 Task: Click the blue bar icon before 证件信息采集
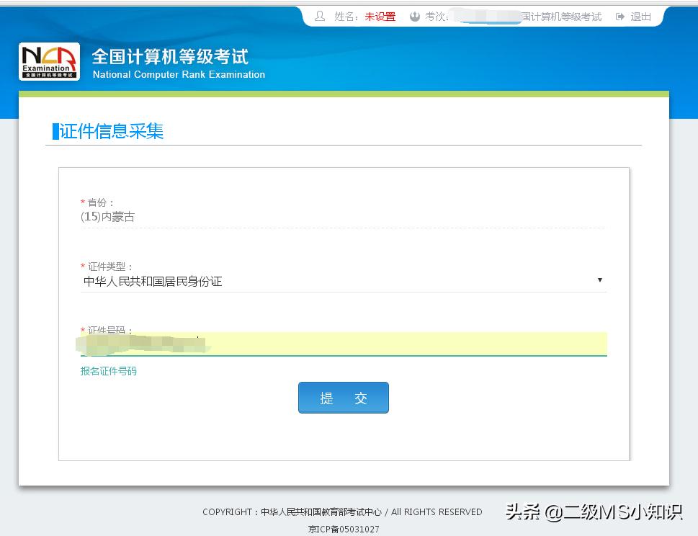(55, 131)
